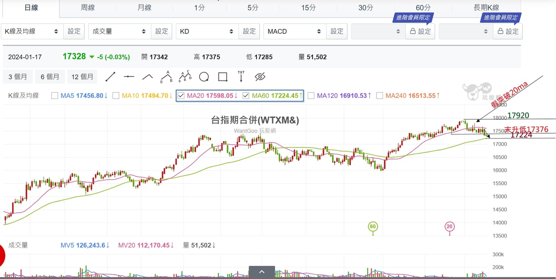Click the 台指期合併(WTXM&) chart title
The image size is (556, 279).
point(255,120)
